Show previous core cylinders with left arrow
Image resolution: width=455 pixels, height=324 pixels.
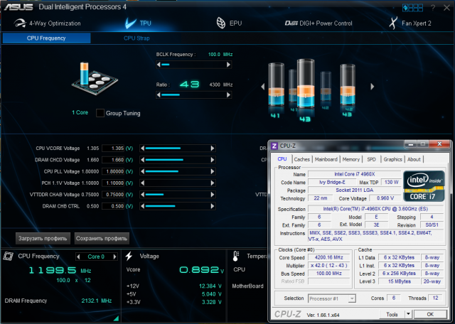pos(263,87)
